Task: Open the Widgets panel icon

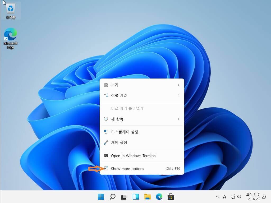Action: pos(136,197)
